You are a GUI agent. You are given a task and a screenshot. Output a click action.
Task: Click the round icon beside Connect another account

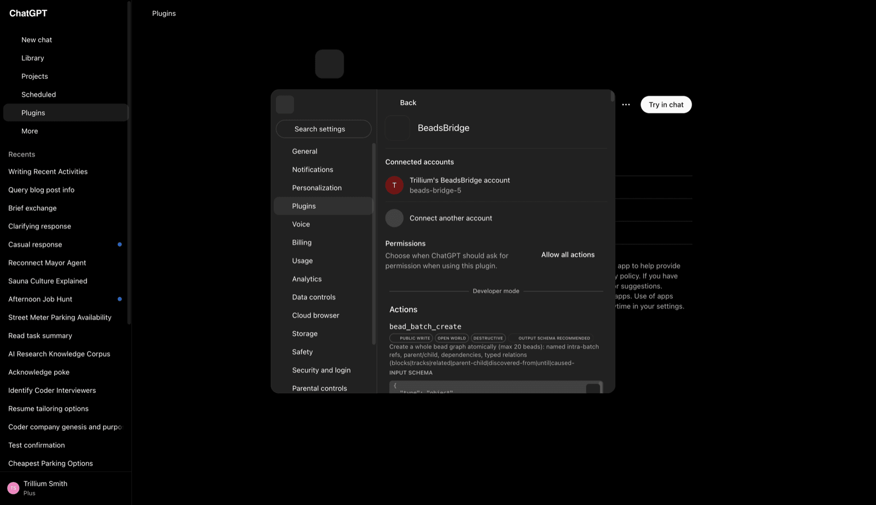394,218
